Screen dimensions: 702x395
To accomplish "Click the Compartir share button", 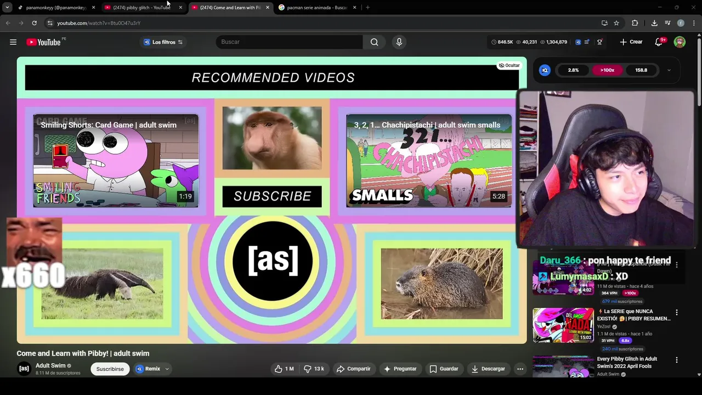I will point(354,369).
